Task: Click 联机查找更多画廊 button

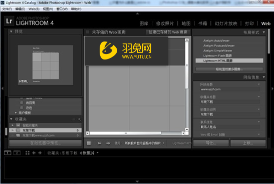Action: tap(229, 69)
